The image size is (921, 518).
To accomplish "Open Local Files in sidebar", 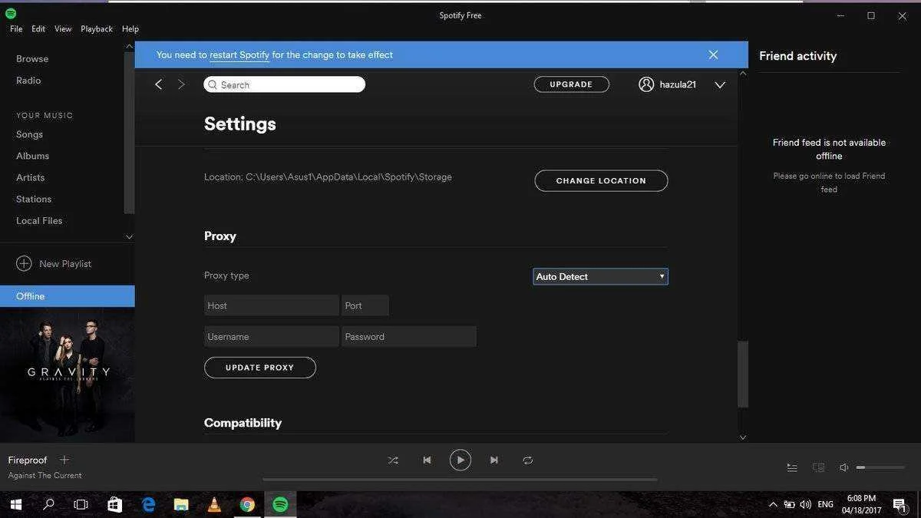I will click(x=39, y=220).
